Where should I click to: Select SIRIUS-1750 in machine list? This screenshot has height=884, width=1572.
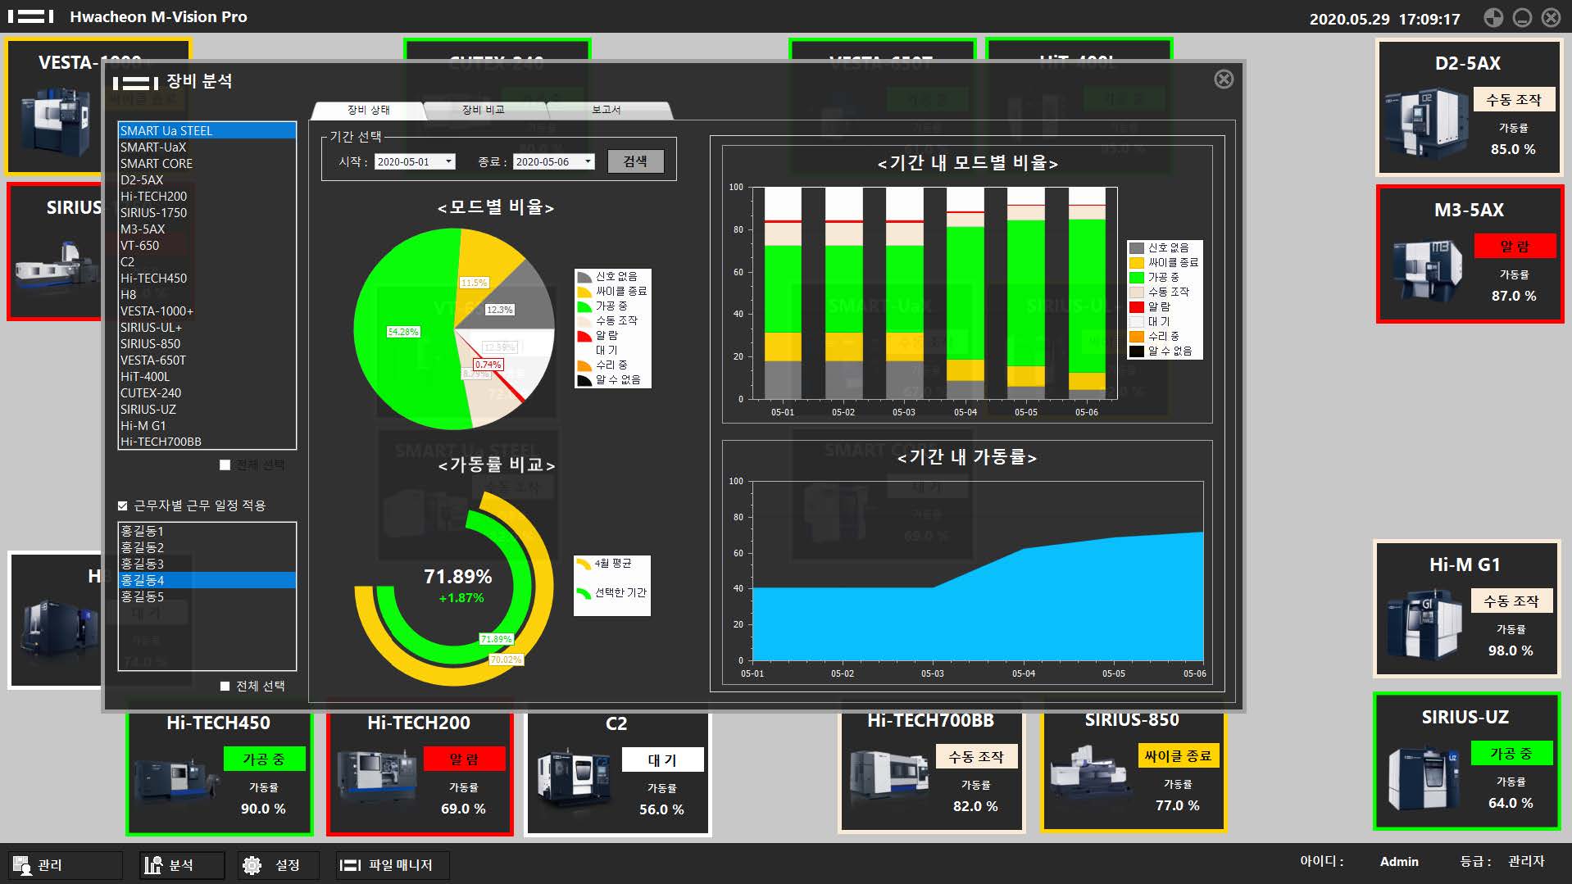[x=207, y=213]
